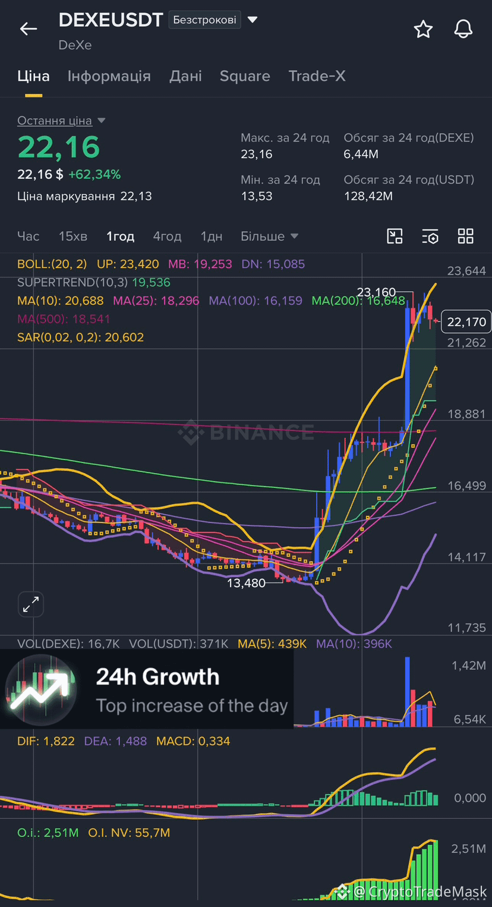
Task: Open the Безстрокові contract selector
Action: point(204,20)
